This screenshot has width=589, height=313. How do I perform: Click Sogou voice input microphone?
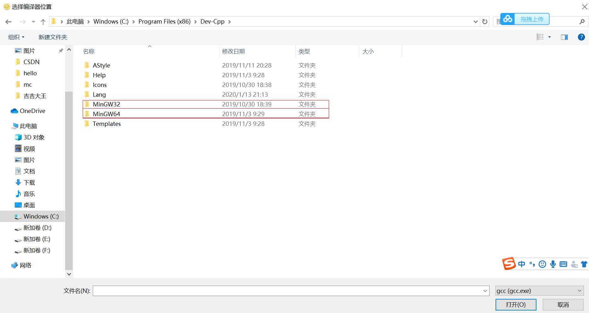click(553, 264)
